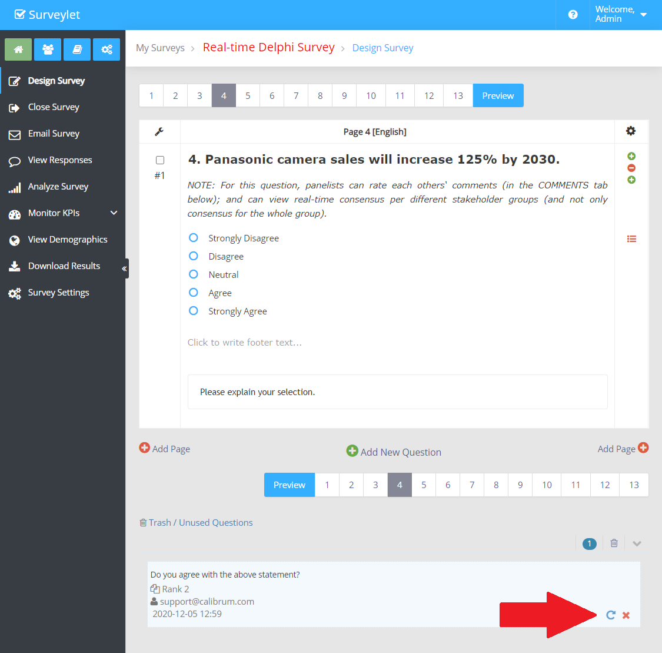The height and width of the screenshot is (653, 662).
Task: Tick the checkbox for question #1
Action: pyautogui.click(x=160, y=160)
